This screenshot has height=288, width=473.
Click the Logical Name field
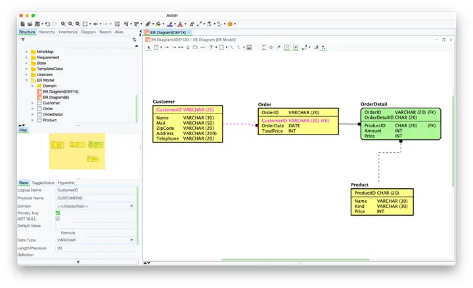point(95,190)
